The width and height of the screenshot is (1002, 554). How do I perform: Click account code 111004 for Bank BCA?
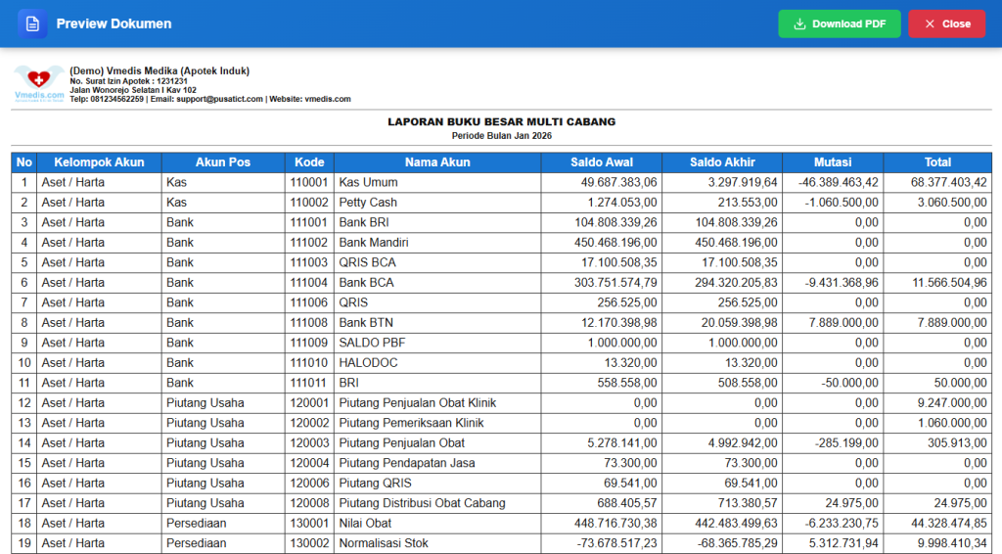(308, 283)
